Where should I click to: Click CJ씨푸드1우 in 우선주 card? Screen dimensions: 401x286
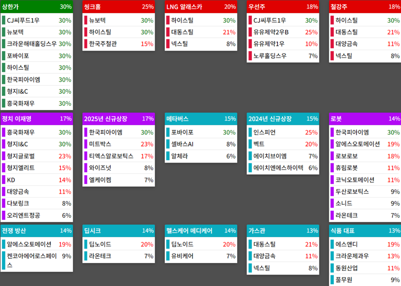click(x=283, y=21)
